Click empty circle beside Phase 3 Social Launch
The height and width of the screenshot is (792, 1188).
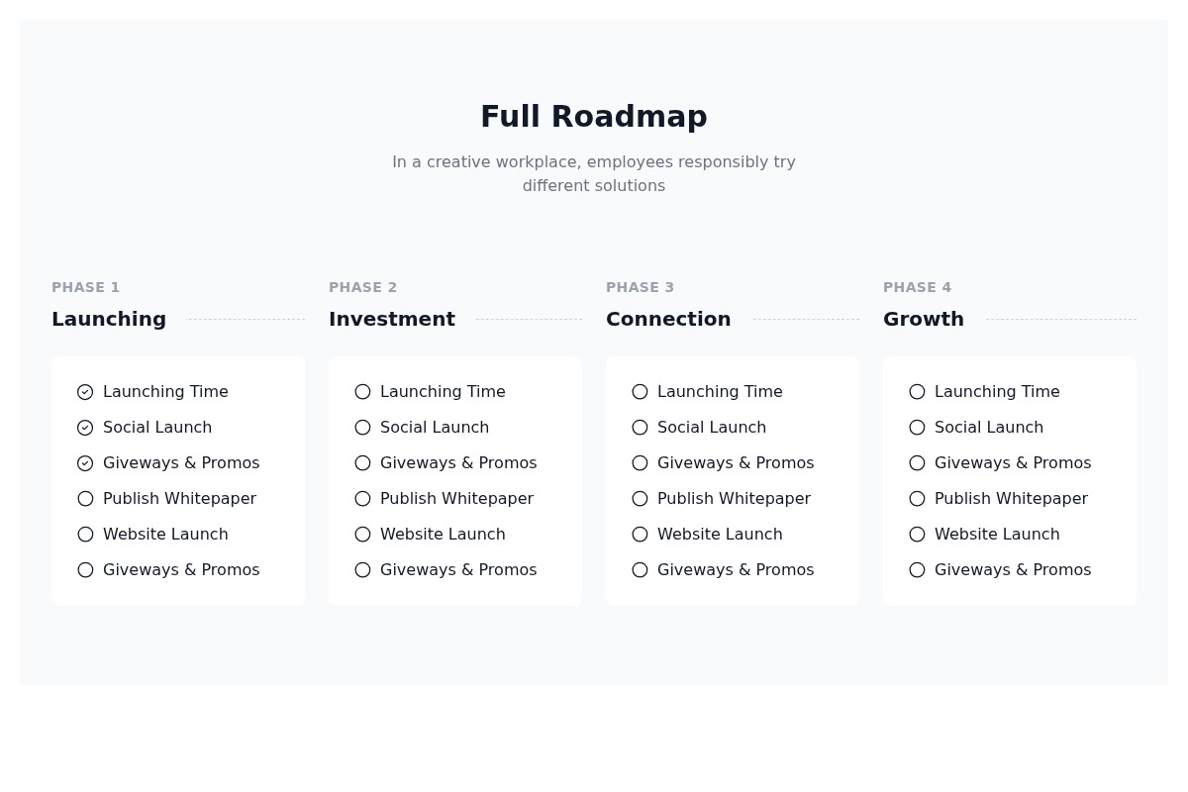click(x=640, y=428)
